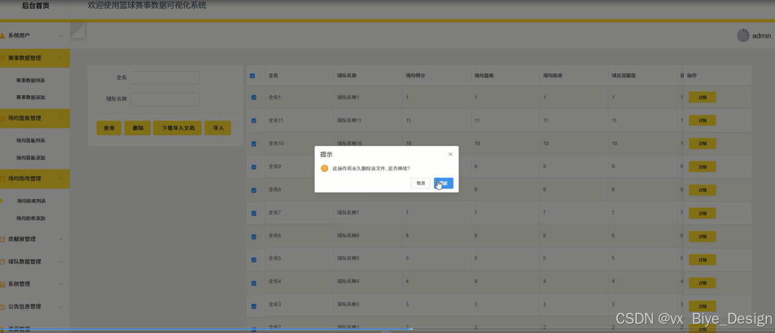Viewport: 775px width, 333px height.
Task: Open the 场均篮板列表 submenu item
Action: point(30,141)
